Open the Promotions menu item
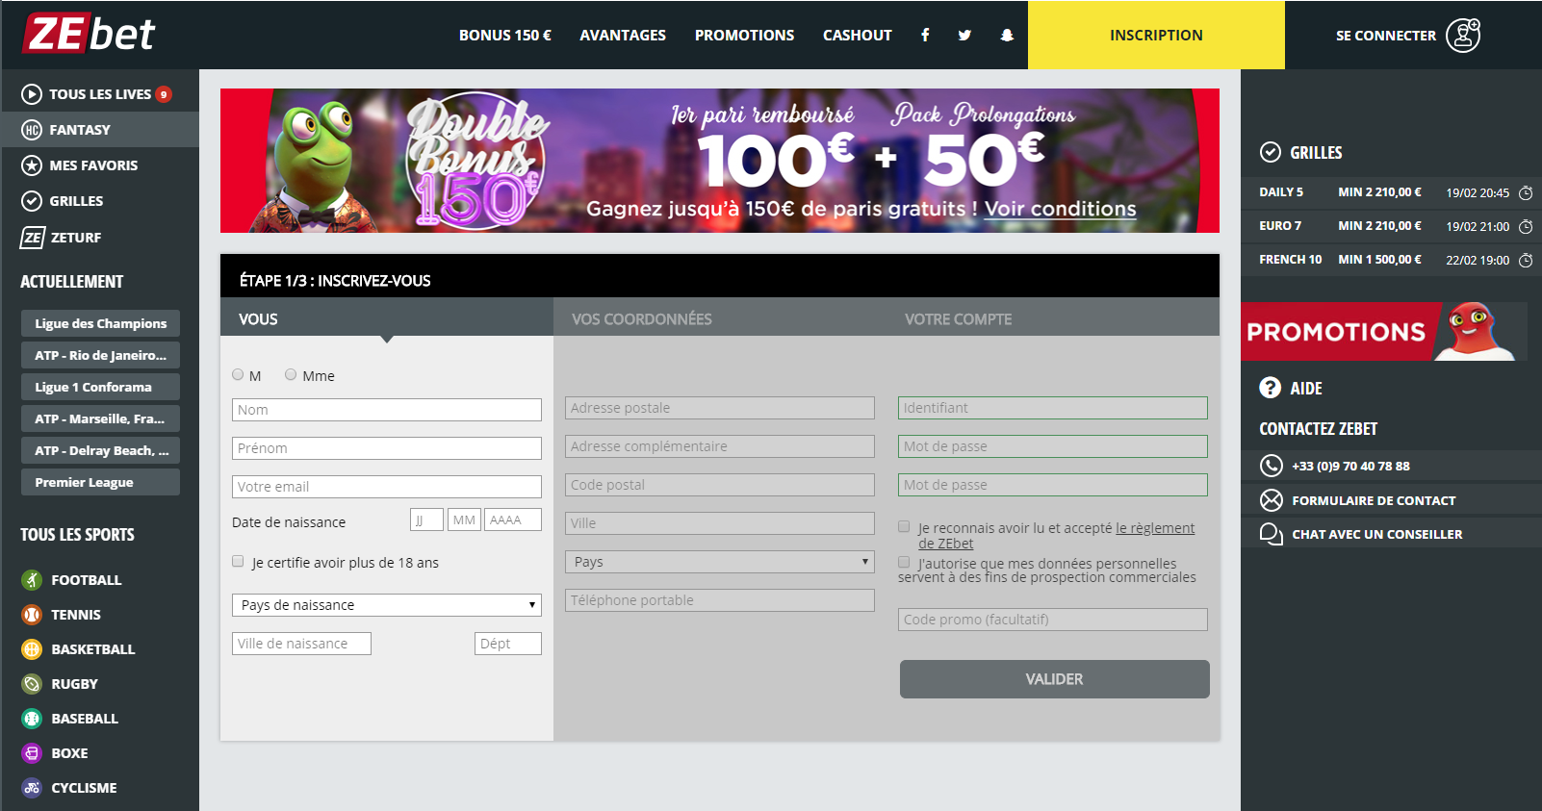 point(744,36)
